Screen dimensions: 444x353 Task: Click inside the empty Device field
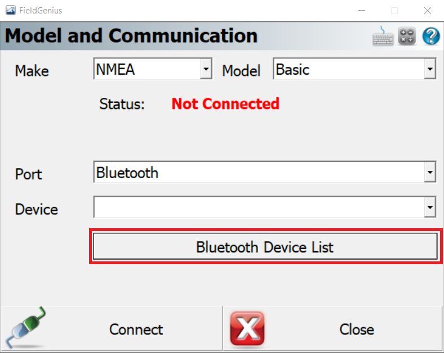(x=259, y=207)
